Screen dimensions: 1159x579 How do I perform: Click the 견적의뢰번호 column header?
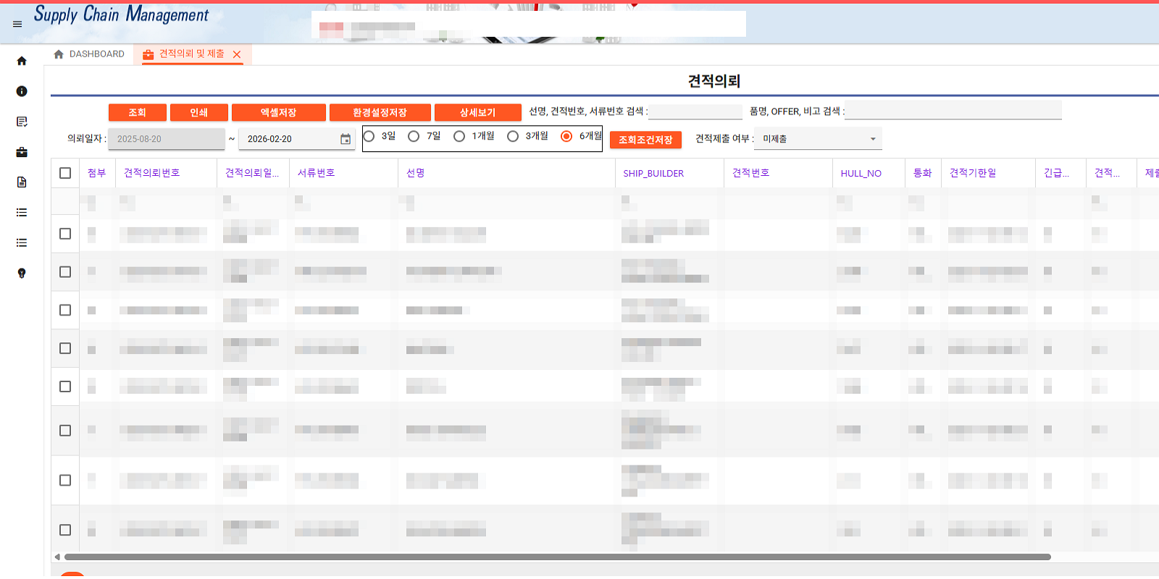(x=152, y=173)
